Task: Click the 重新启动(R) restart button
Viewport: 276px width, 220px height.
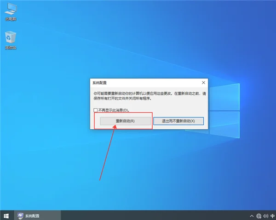Action: [x=125, y=121]
